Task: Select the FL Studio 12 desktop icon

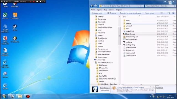Action: click(15, 39)
